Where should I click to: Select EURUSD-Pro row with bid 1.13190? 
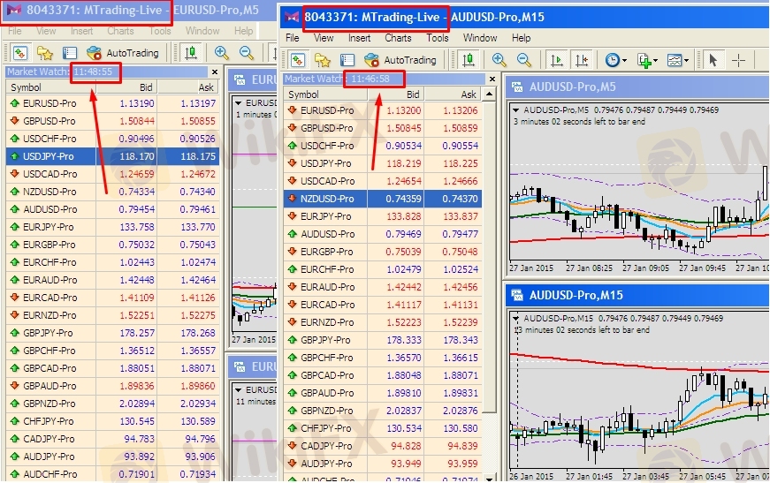[x=112, y=103]
